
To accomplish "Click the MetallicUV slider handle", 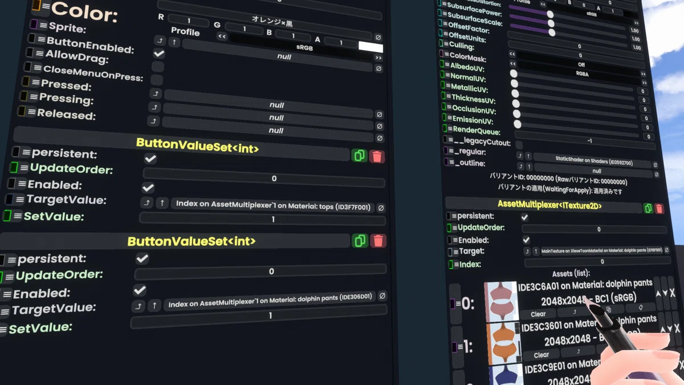I will point(515,94).
